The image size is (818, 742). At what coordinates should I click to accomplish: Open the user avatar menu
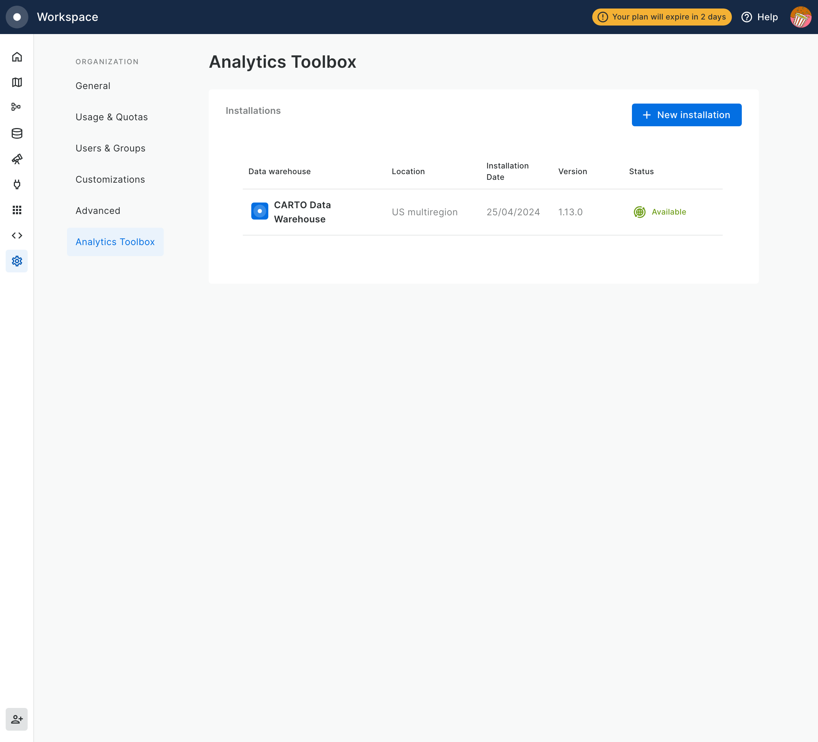point(800,17)
